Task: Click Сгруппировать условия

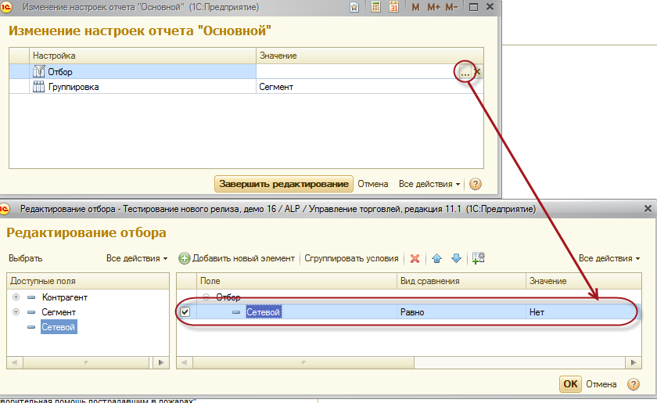Action: point(351,258)
